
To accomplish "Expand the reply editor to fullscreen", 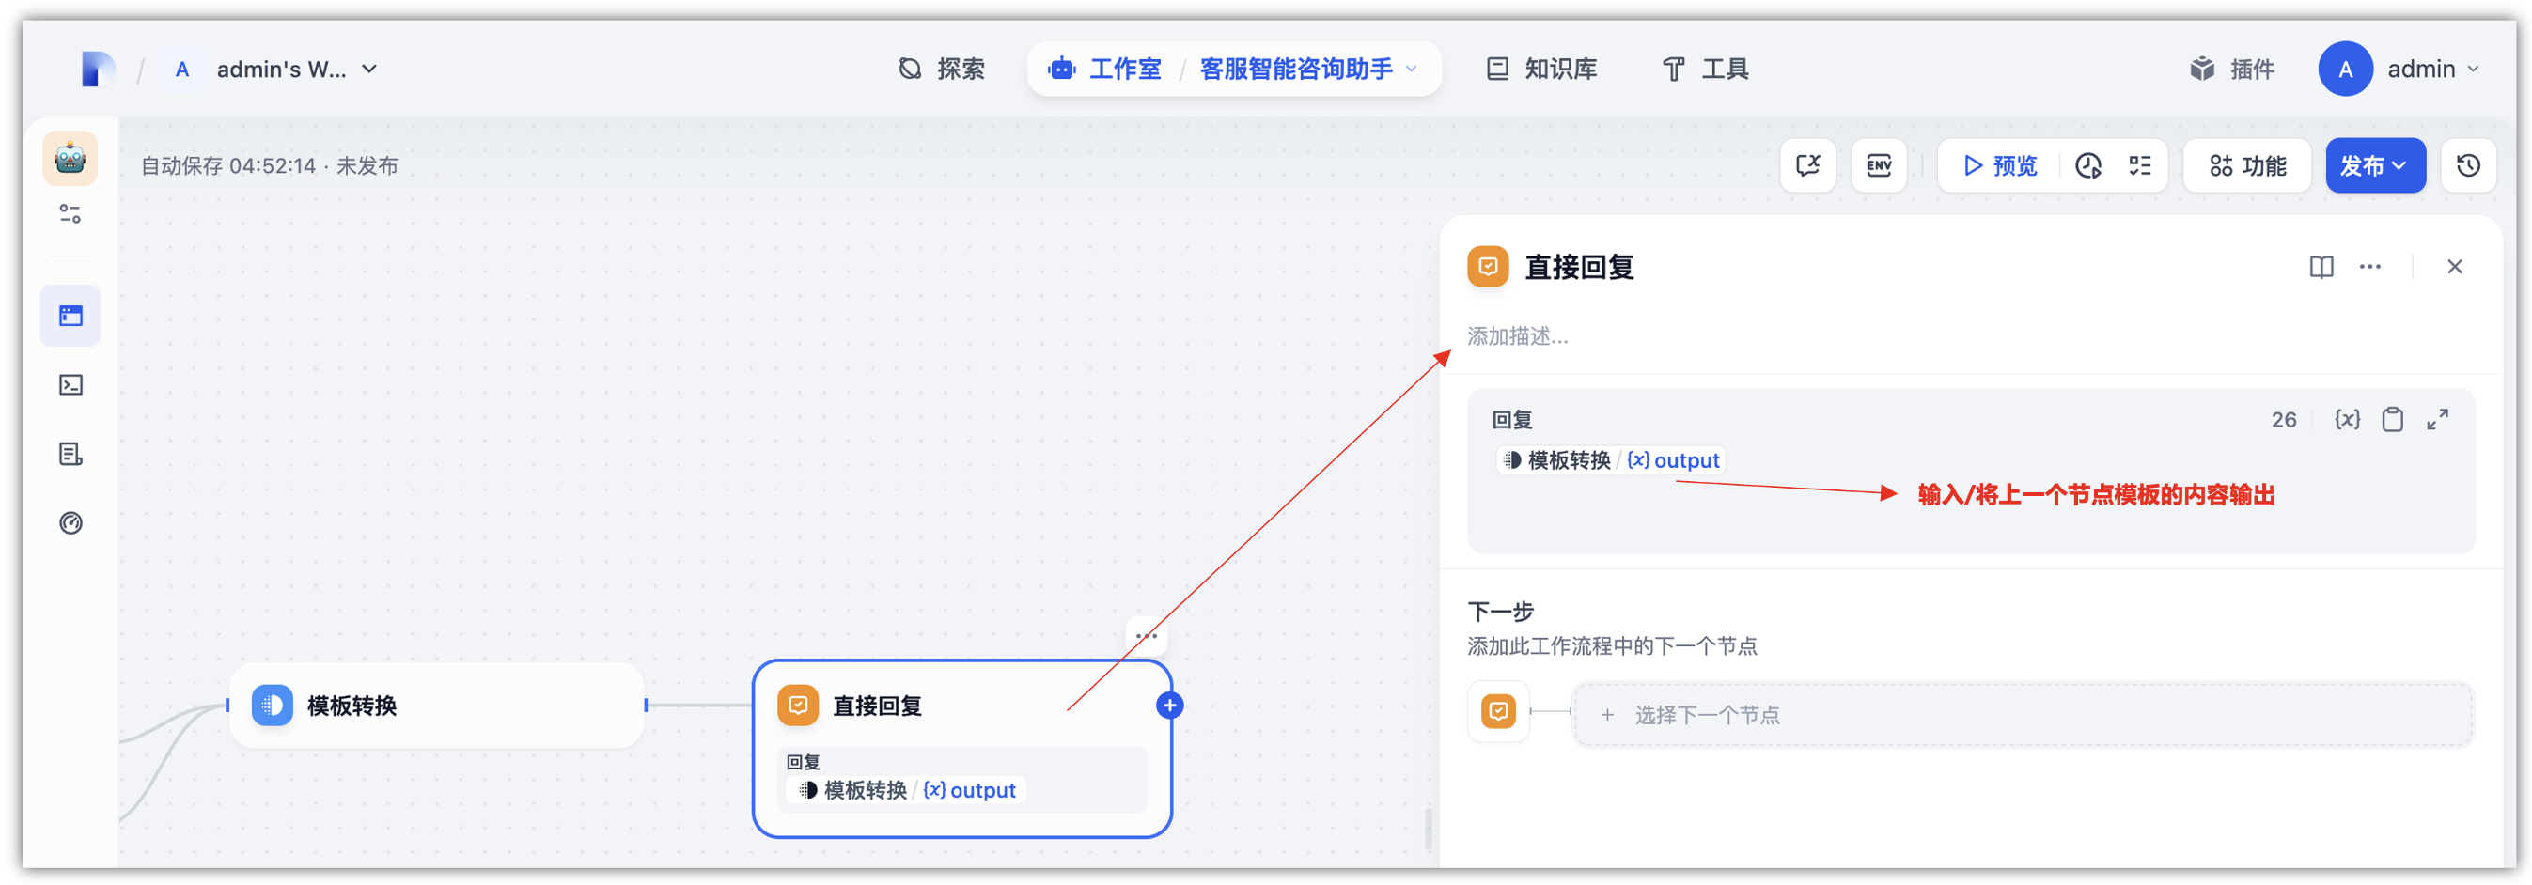I will pyautogui.click(x=2439, y=419).
